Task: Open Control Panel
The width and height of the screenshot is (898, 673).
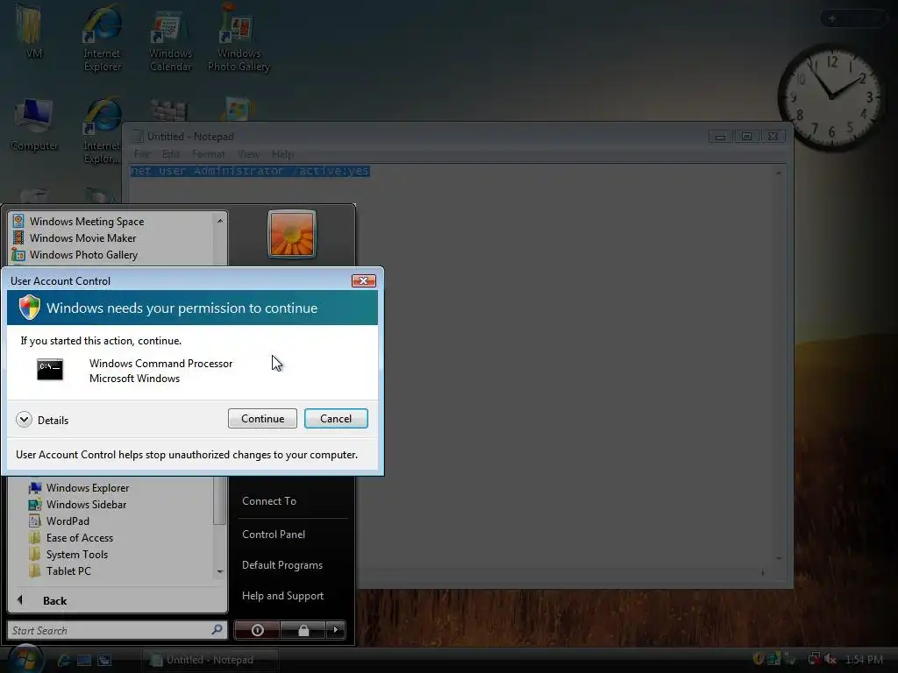Action: tap(274, 534)
